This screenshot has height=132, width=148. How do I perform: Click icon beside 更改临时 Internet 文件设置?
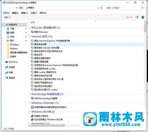coord(32,48)
